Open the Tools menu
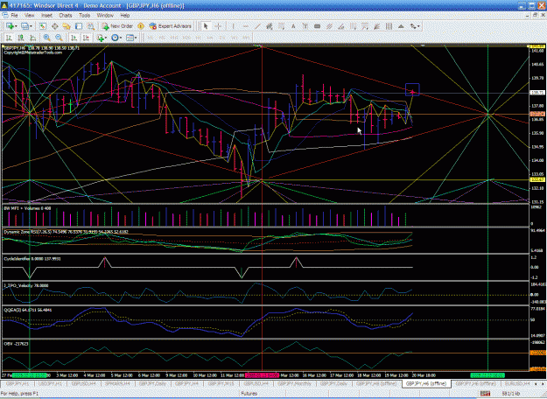The height and width of the screenshot is (399, 547). point(84,16)
